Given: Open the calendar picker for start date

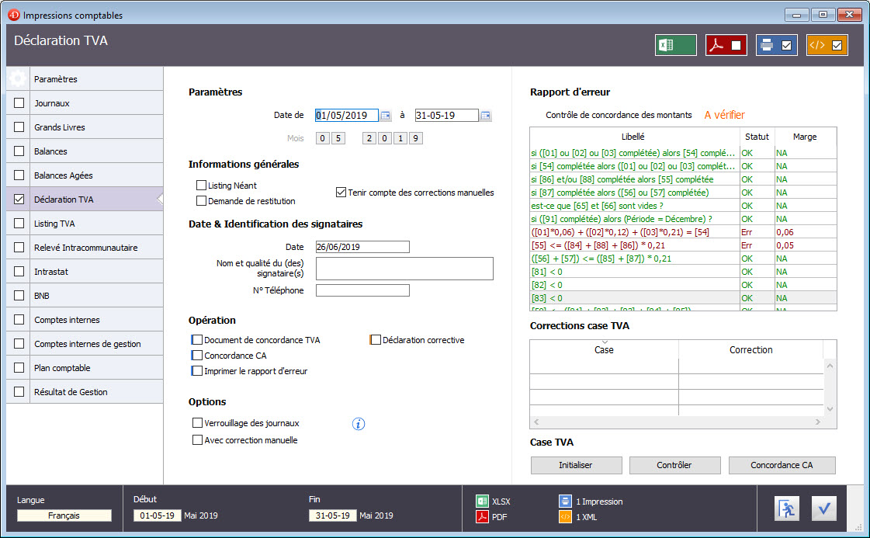Looking at the screenshot, I should click(386, 116).
